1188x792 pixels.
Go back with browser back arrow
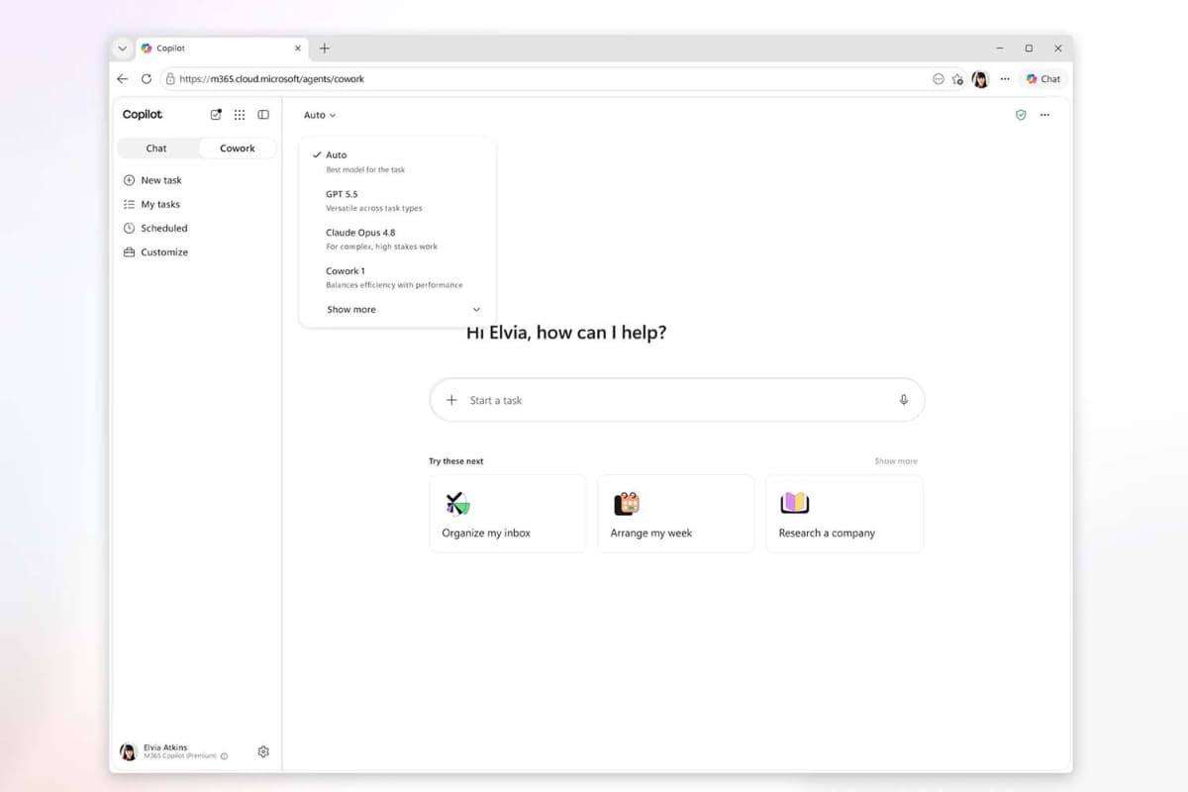click(x=123, y=79)
